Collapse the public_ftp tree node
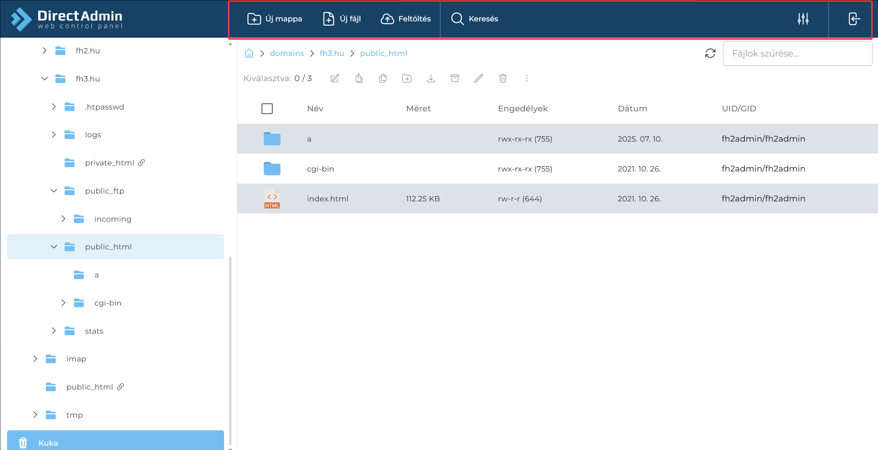Screen dimensions: 878x450 (54, 191)
